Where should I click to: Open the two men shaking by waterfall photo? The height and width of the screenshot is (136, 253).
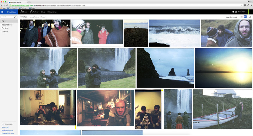click(x=49, y=68)
